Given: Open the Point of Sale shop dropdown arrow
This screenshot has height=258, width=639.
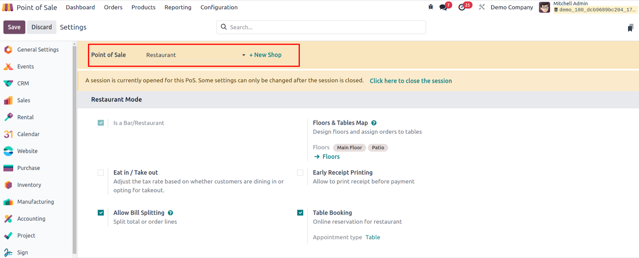Looking at the screenshot, I should tap(244, 55).
